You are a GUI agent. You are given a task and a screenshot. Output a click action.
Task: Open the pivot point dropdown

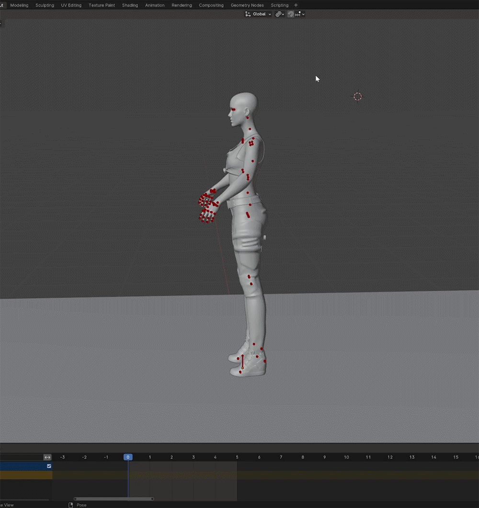click(280, 14)
